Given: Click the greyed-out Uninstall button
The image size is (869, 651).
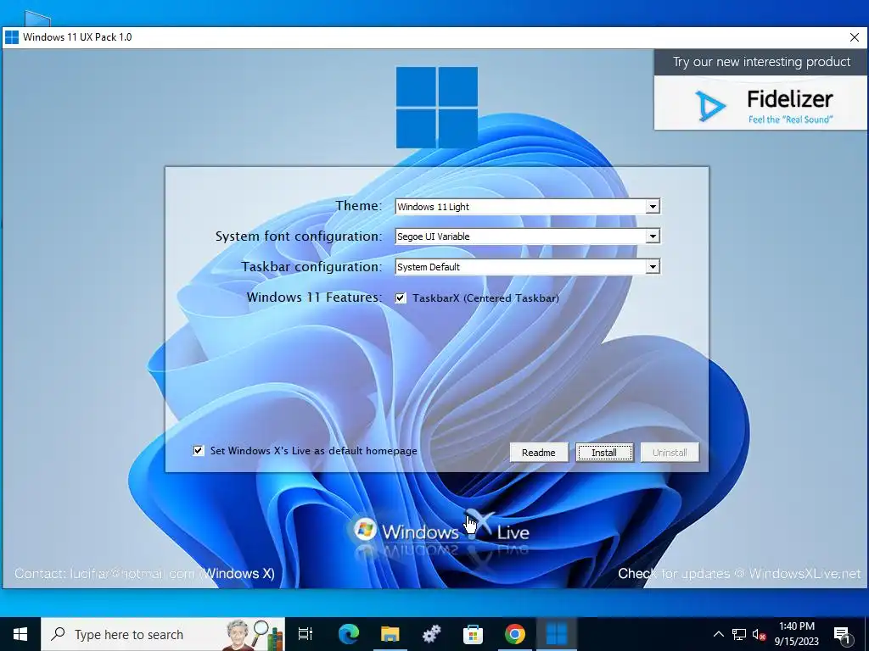Looking at the screenshot, I should point(670,453).
